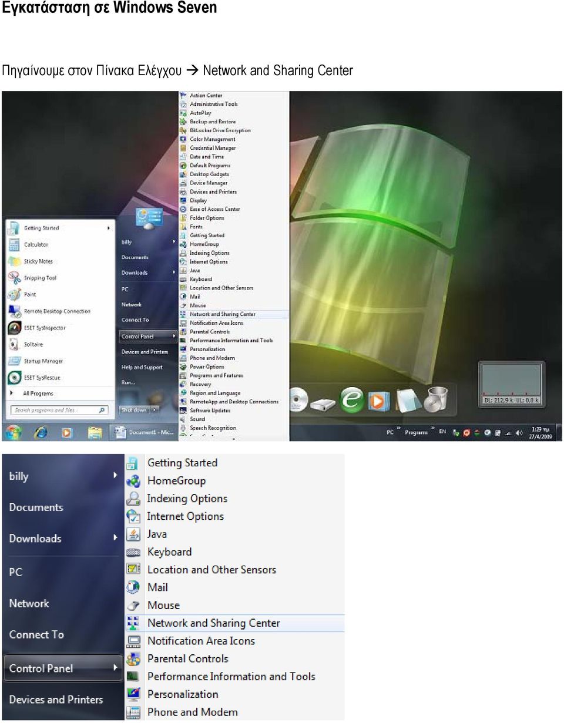Screen dimensions: 564x723
Task: Click the green e browser dock icon
Action: pyautogui.click(x=352, y=399)
